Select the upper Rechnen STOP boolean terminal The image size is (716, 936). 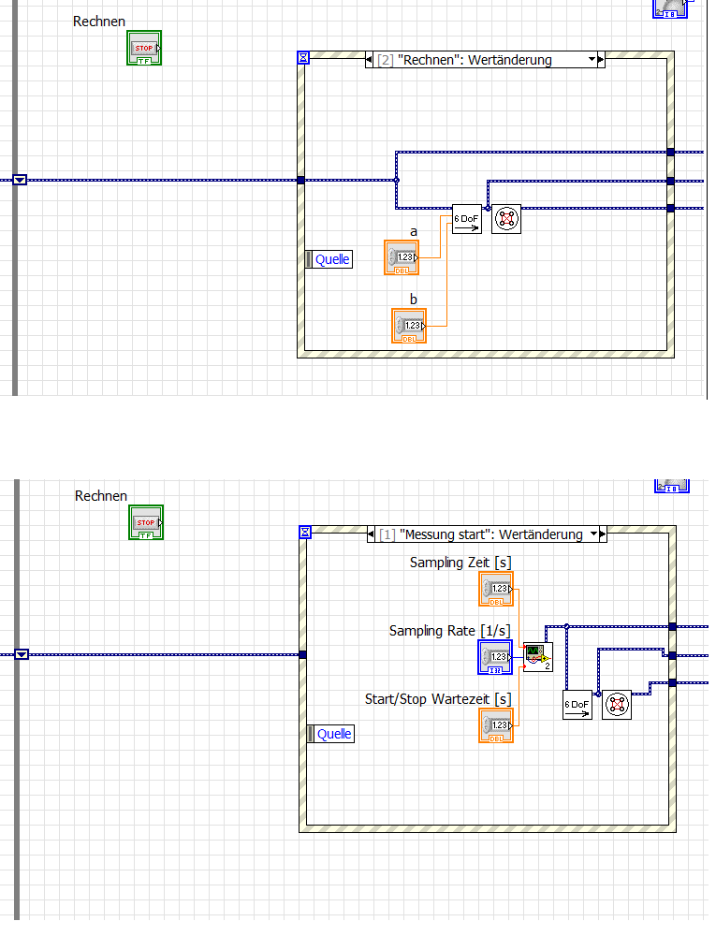point(144,49)
